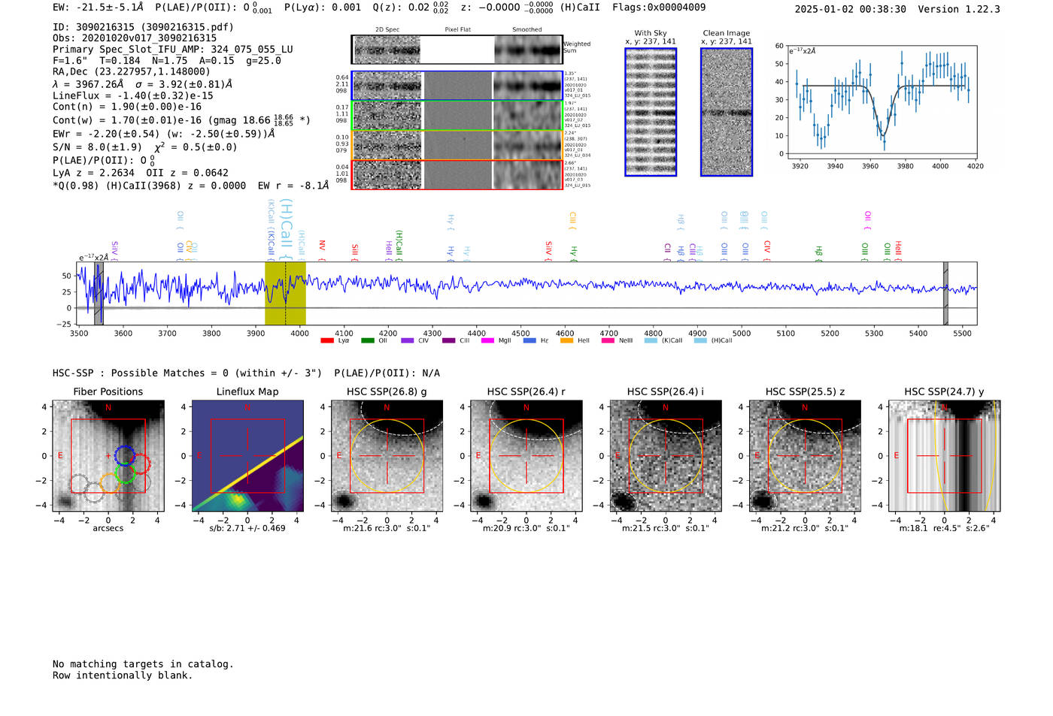This screenshot has width=1053, height=716.
Task: Select the green-outlined fiber Smoothed cutout
Action: 528,116
